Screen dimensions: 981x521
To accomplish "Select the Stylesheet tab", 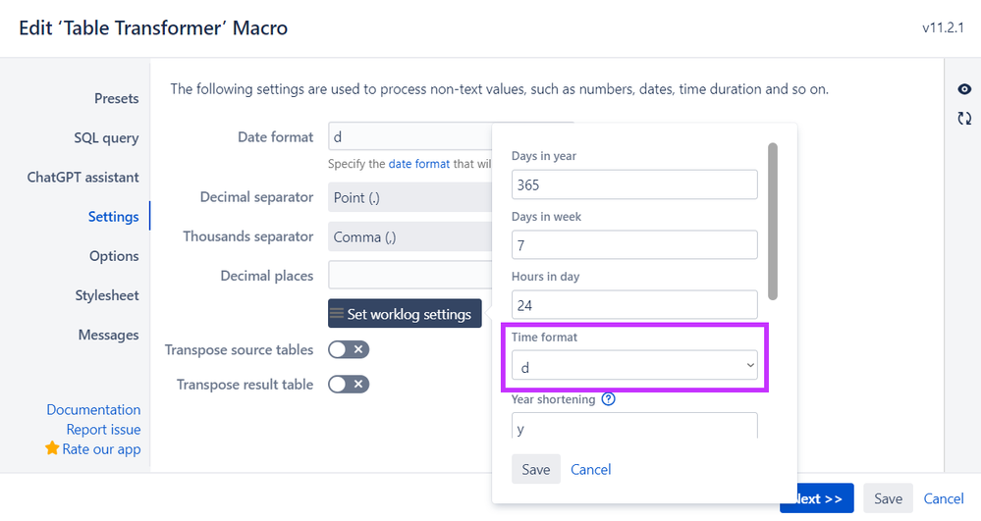I will click(107, 295).
